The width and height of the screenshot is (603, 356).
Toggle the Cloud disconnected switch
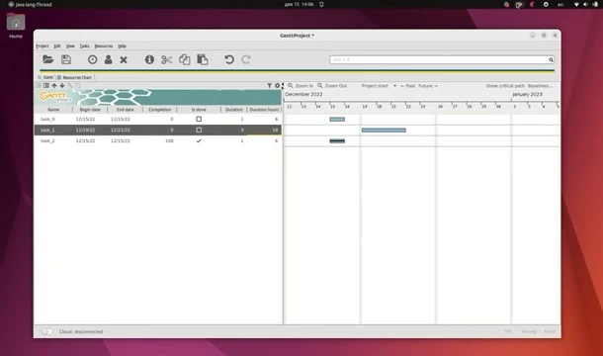tap(46, 331)
